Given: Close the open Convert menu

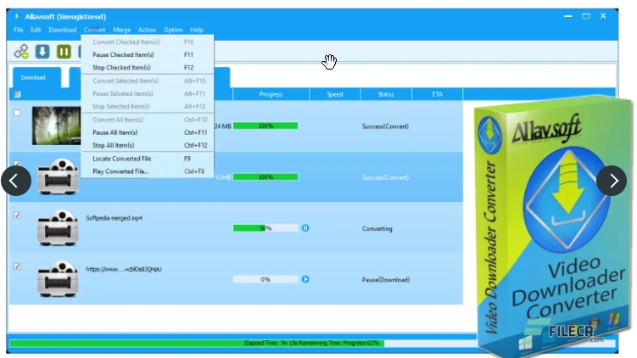Looking at the screenshot, I should tap(95, 30).
